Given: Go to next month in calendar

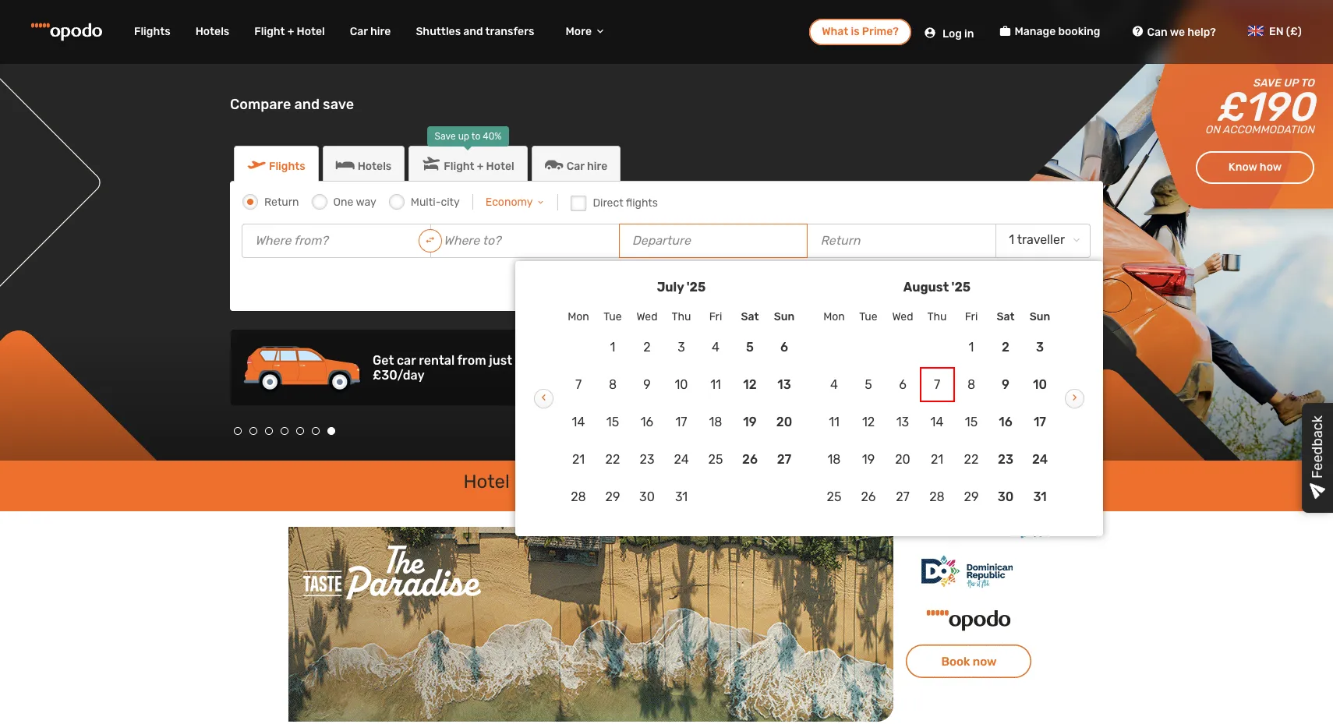Looking at the screenshot, I should (1074, 398).
